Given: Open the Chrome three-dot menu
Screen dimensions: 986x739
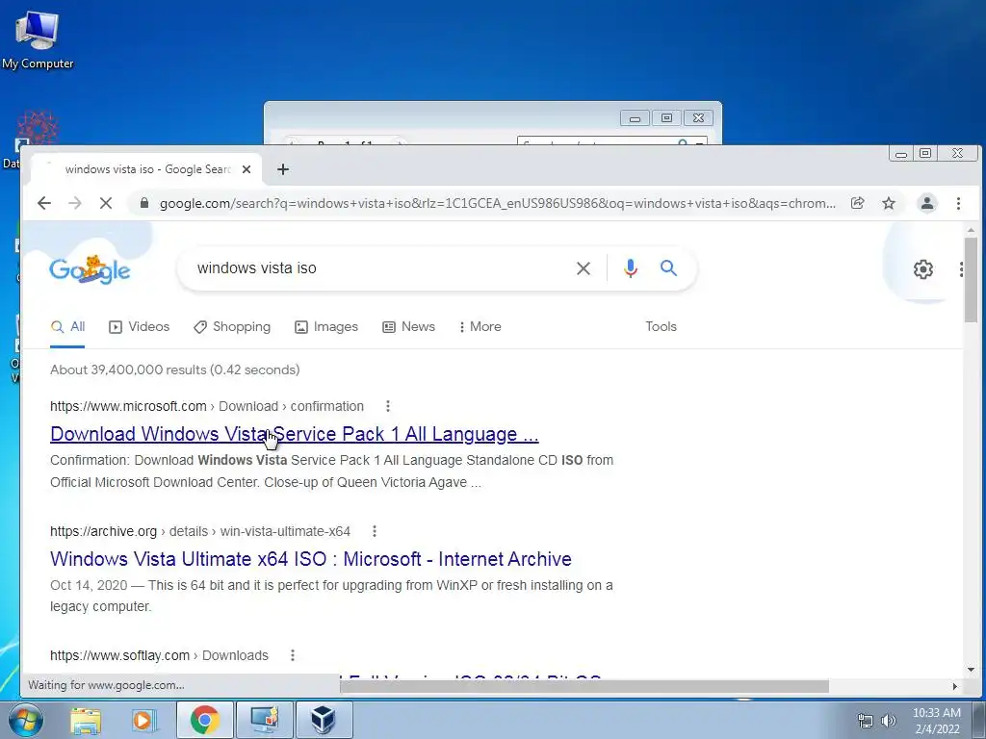Looking at the screenshot, I should point(958,203).
